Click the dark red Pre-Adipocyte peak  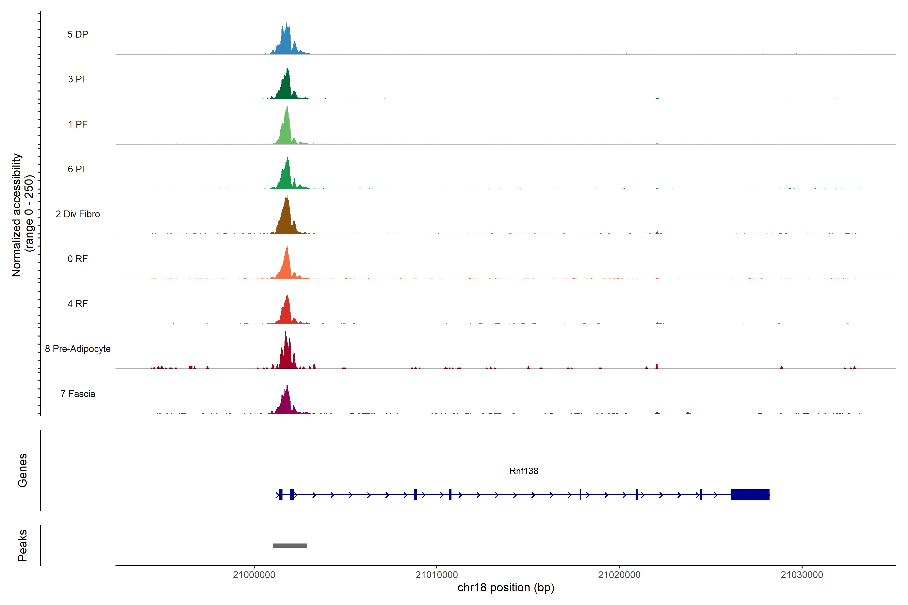tap(287, 357)
